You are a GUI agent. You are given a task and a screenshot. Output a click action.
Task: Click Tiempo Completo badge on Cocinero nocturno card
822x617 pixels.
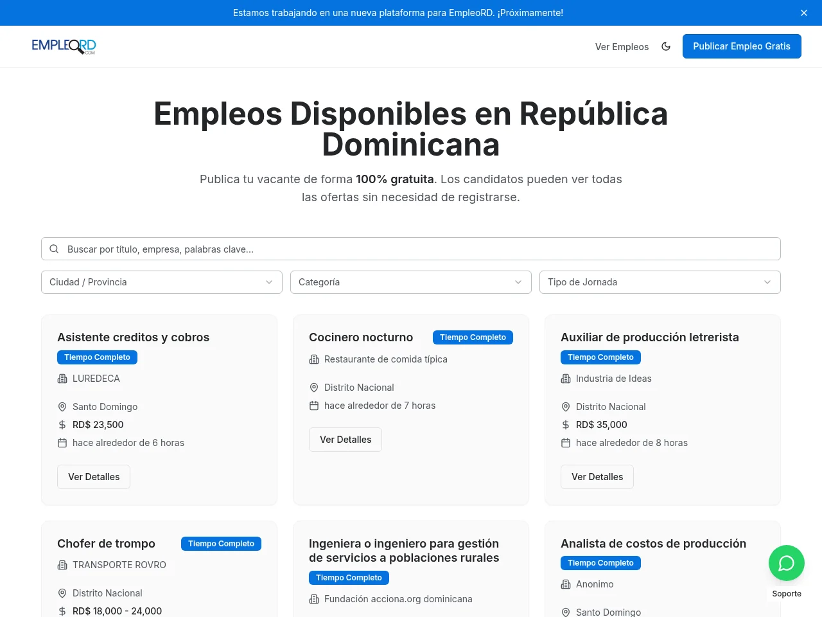point(473,337)
